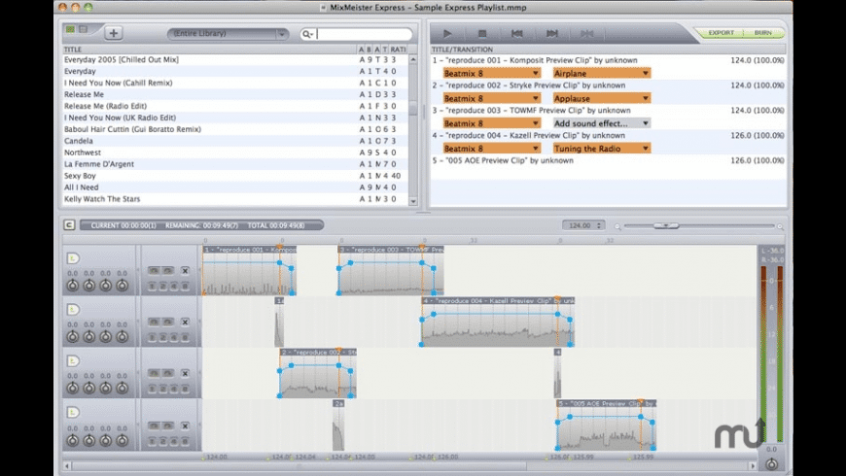
Task: Open the Airplane sound effect dropdown
Action: (602, 73)
